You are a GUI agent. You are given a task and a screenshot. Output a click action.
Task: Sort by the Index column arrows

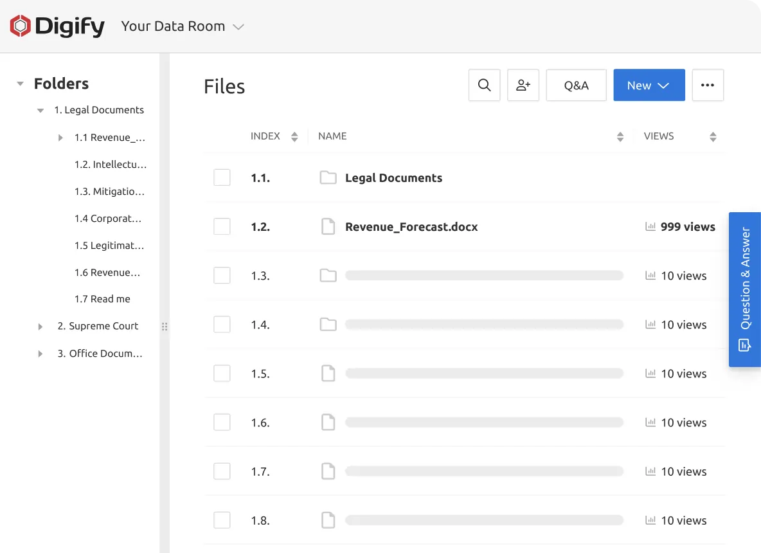pos(294,136)
